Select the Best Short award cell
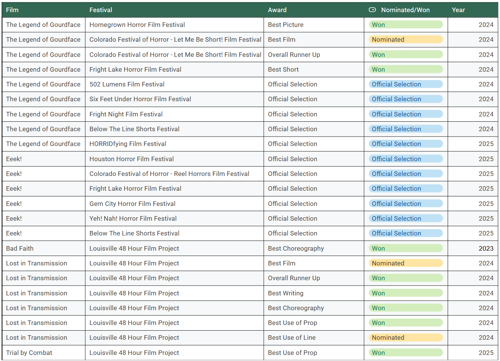Screen dimensions: 500x361 pos(314,69)
